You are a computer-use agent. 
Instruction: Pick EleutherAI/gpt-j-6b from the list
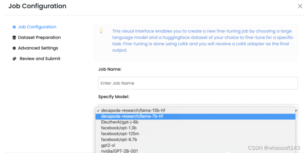pos(195,122)
